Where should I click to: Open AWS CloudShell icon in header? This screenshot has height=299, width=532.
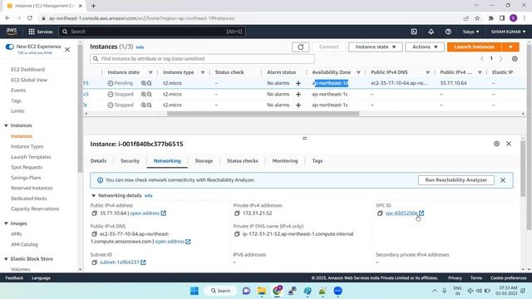[x=414, y=32]
